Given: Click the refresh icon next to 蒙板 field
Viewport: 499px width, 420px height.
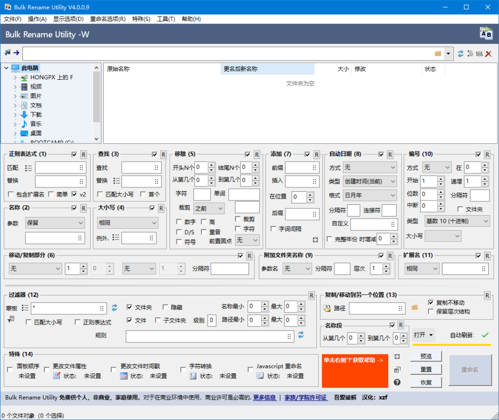Looking at the screenshot, I should click(115, 308).
